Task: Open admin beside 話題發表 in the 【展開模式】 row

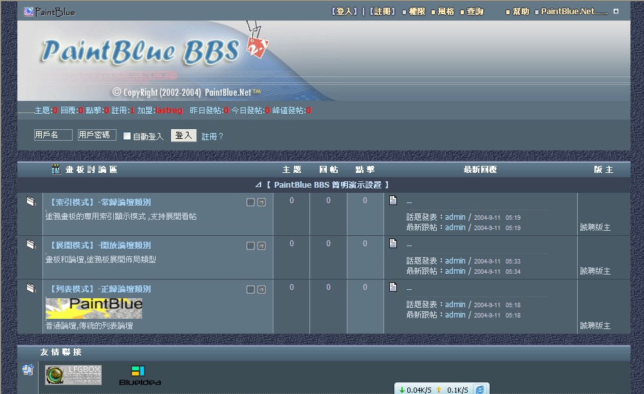Action: coord(455,260)
